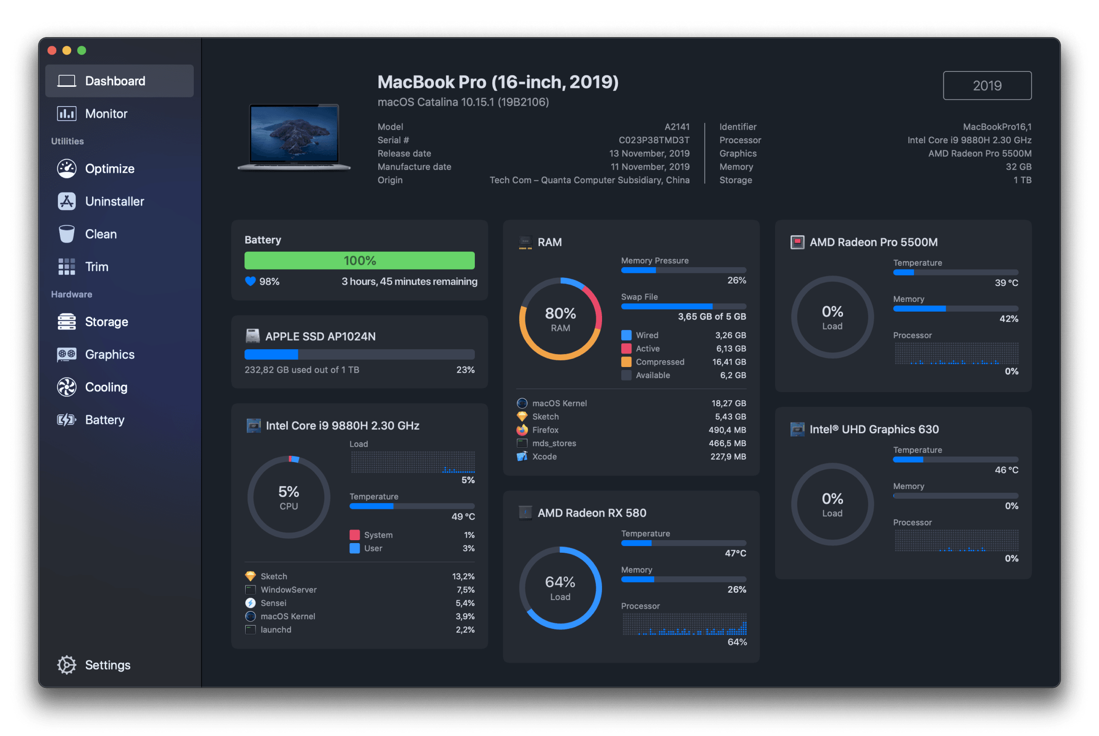Open the Battery hardware page

pyautogui.click(x=119, y=420)
